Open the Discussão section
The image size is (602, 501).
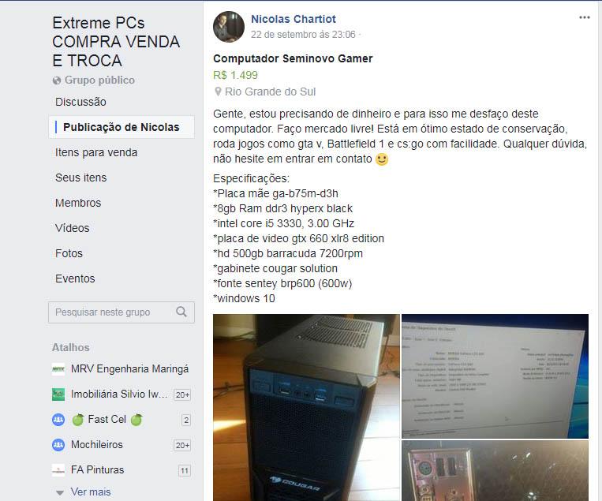(80, 102)
